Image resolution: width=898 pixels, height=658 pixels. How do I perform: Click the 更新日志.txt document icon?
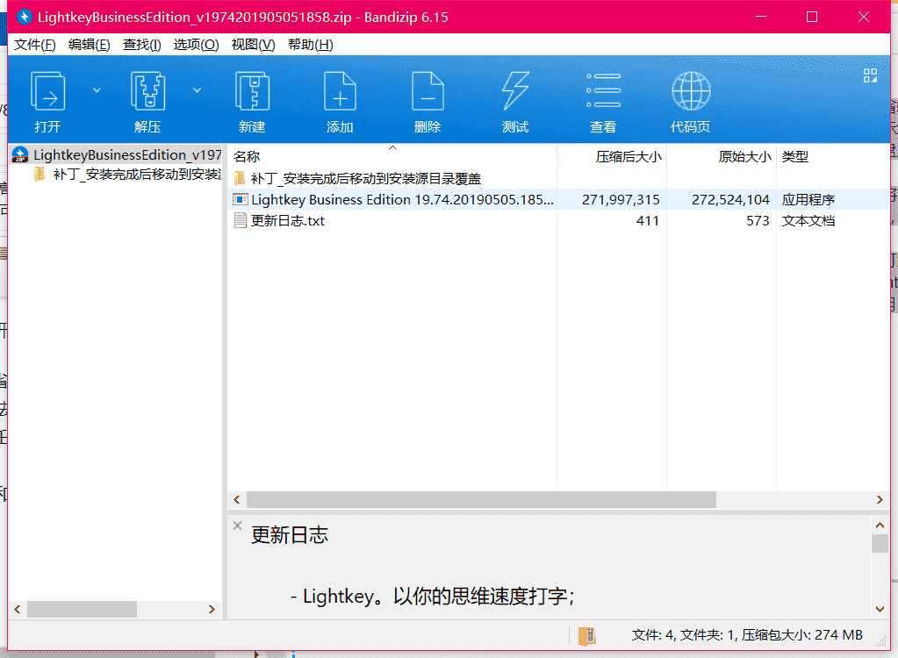click(240, 220)
